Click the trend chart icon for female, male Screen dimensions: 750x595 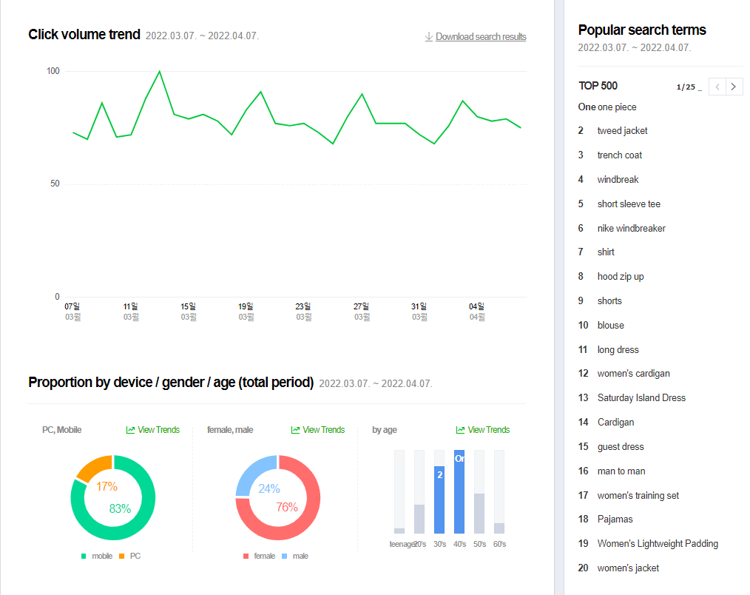pos(295,430)
